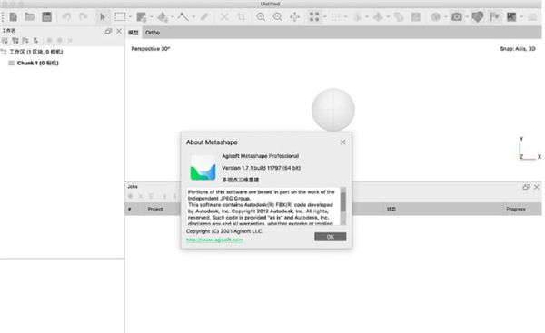545x333 pixels.
Task: Close the Jobs panel
Action: click(536, 187)
